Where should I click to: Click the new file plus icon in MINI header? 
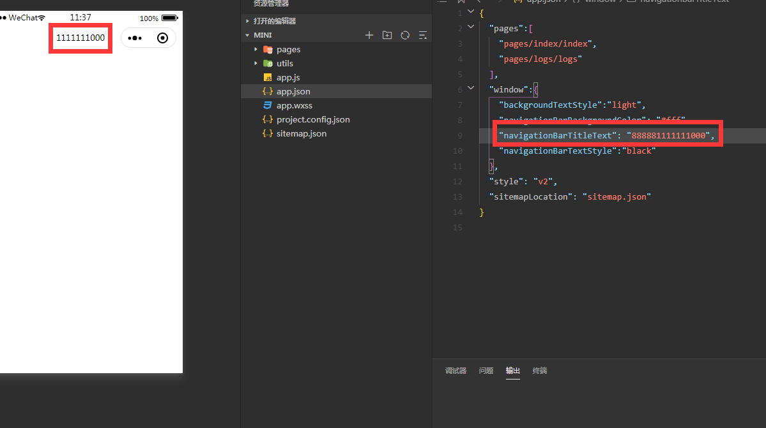[369, 35]
